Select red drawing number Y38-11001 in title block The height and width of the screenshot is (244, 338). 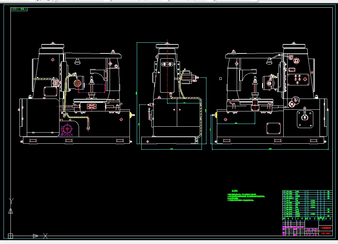[x=325, y=234]
